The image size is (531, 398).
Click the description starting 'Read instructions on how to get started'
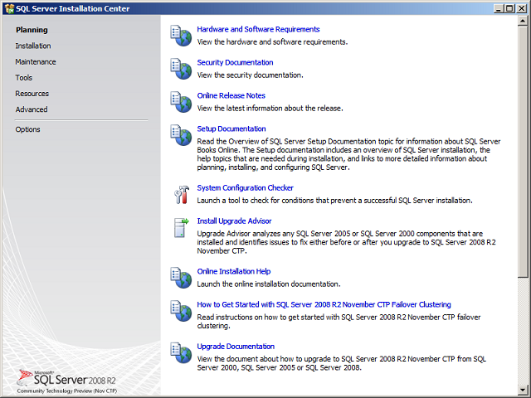(x=339, y=322)
